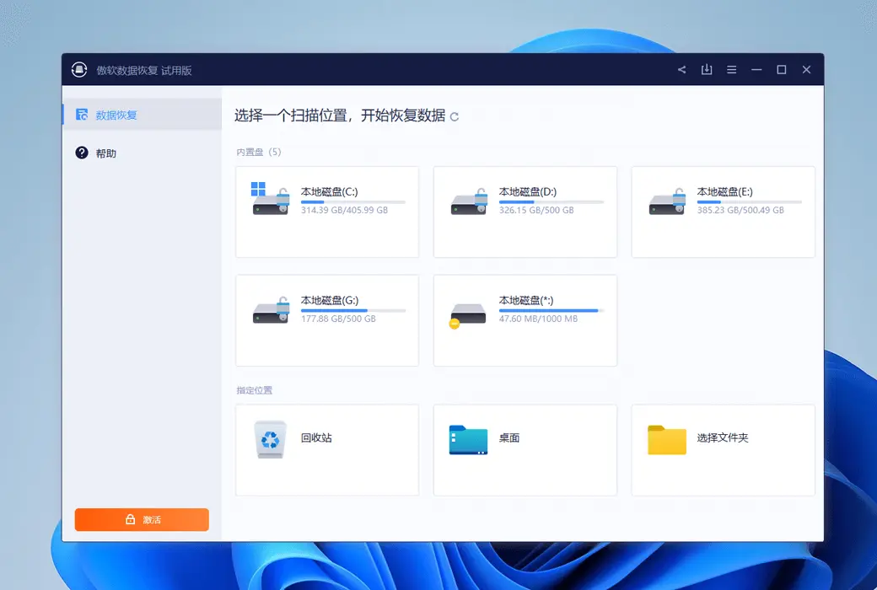
Task: Select 本地磁盘(E:) label
Action: (725, 192)
